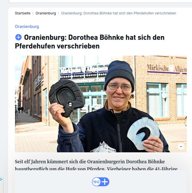
Task: Click the white plus in MAZ badge
Action: [105, 182]
